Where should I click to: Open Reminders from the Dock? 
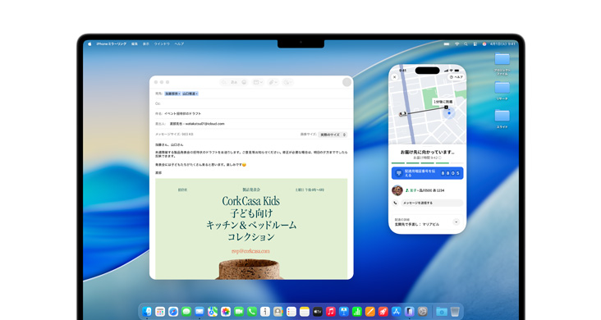(291, 312)
